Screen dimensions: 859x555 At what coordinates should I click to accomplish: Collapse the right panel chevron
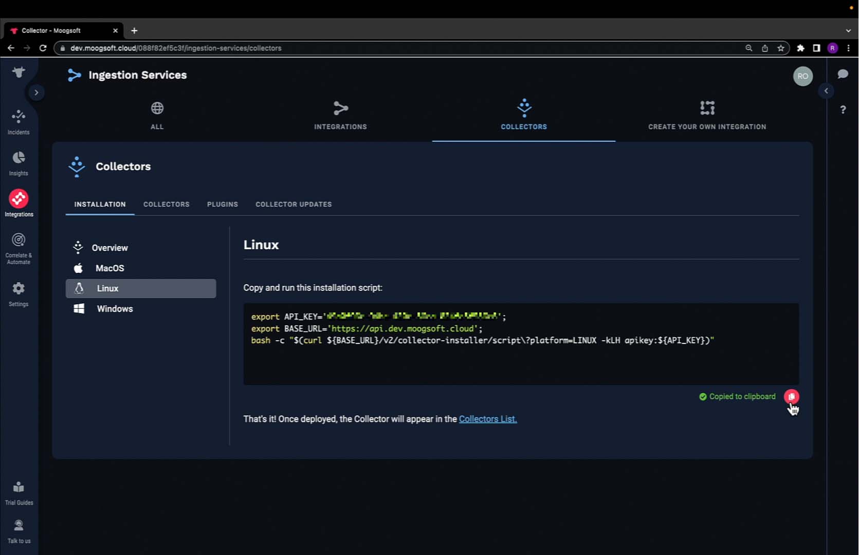click(x=826, y=91)
